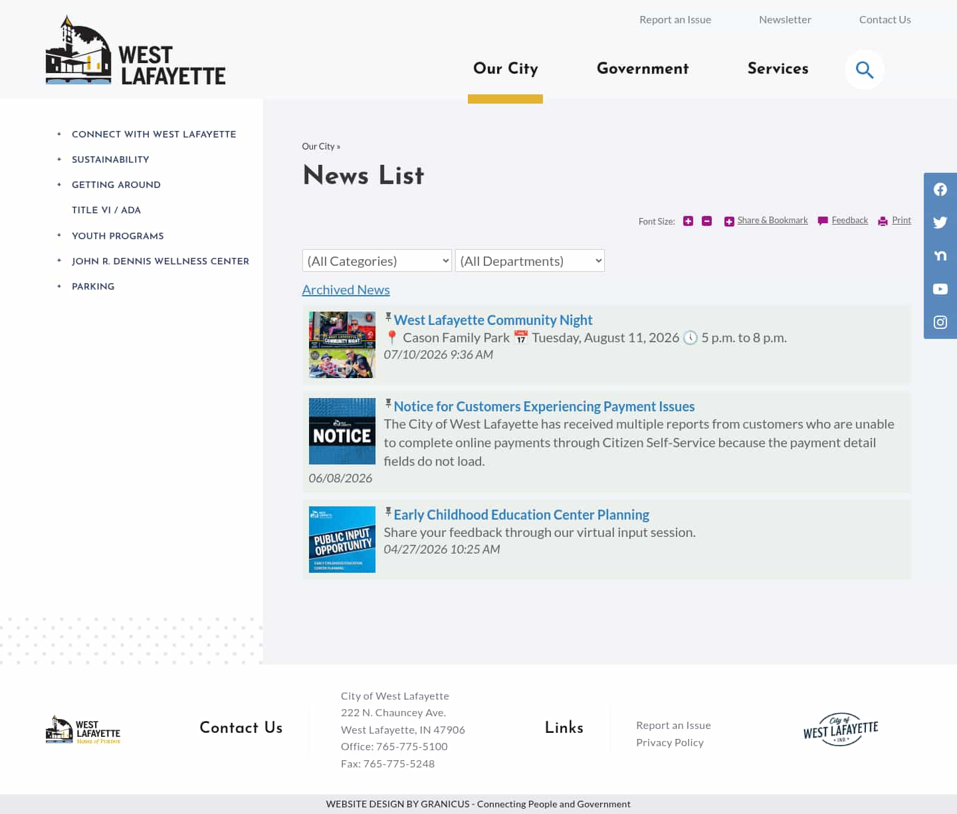
Task: Open the Services main menu
Action: [x=778, y=68]
